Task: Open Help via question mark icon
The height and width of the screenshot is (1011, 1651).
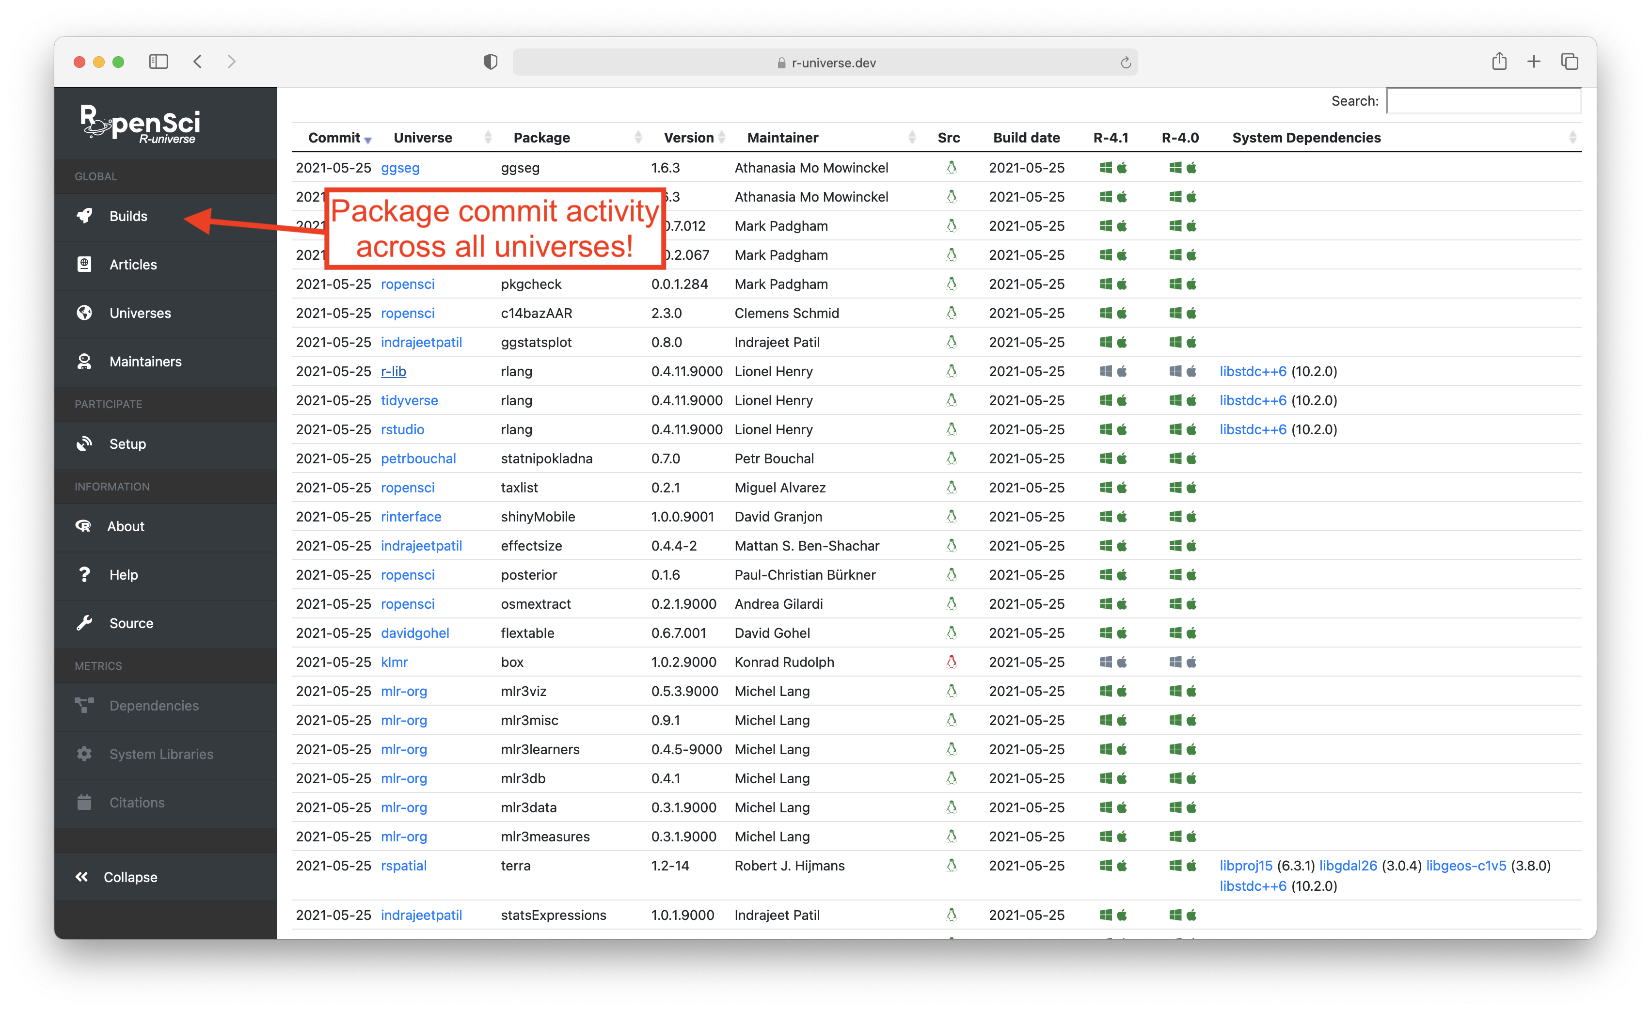Action: (84, 575)
